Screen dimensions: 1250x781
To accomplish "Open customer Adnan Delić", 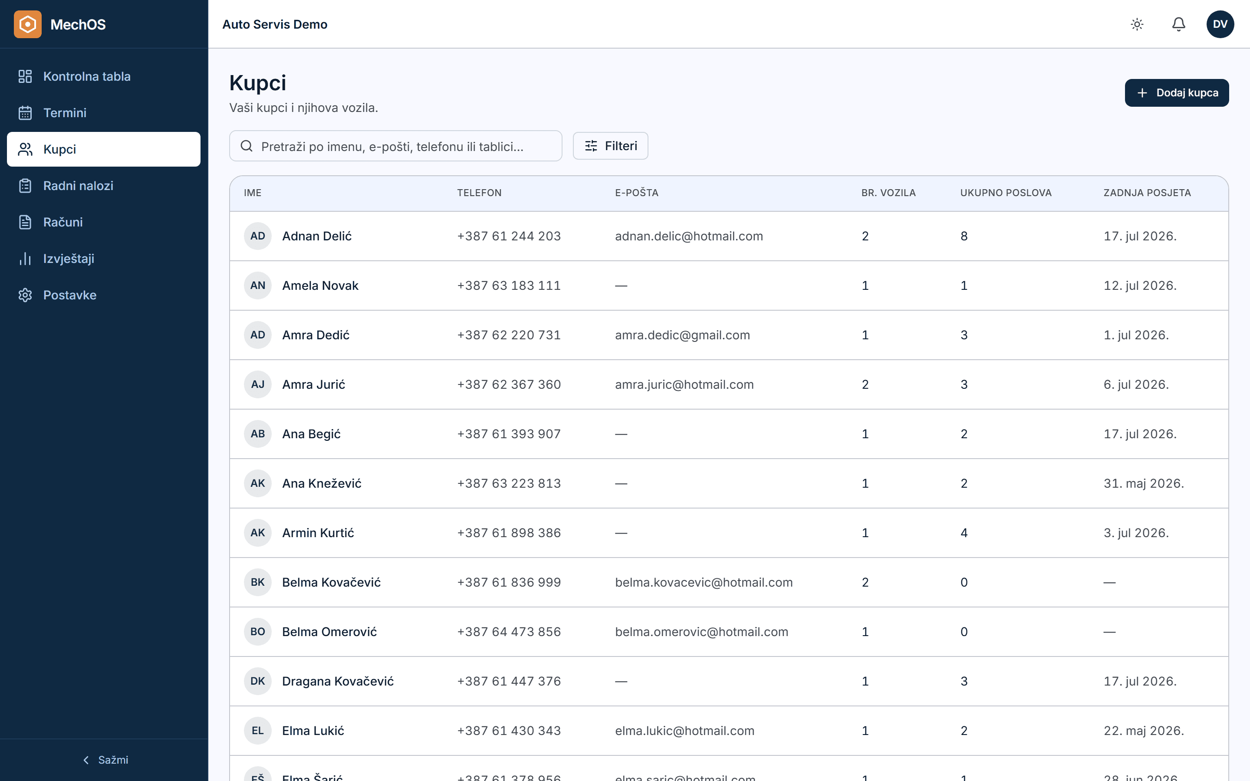I will coord(317,236).
